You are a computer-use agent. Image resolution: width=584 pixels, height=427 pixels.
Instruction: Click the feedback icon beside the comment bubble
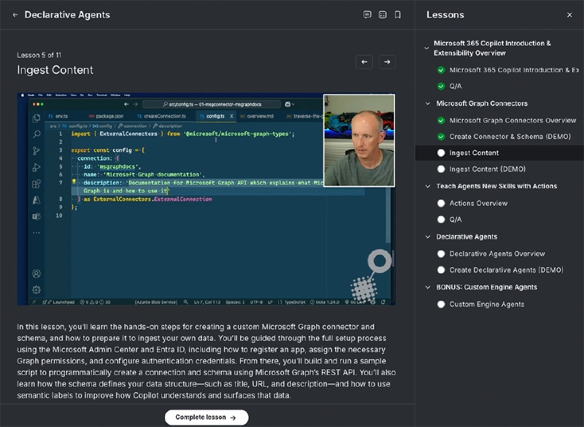pos(383,14)
